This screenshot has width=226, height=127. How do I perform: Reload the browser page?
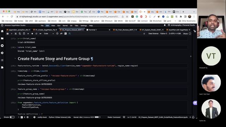(12, 17)
